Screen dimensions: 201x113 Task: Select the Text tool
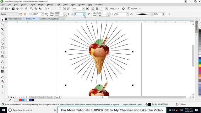pos(2,62)
